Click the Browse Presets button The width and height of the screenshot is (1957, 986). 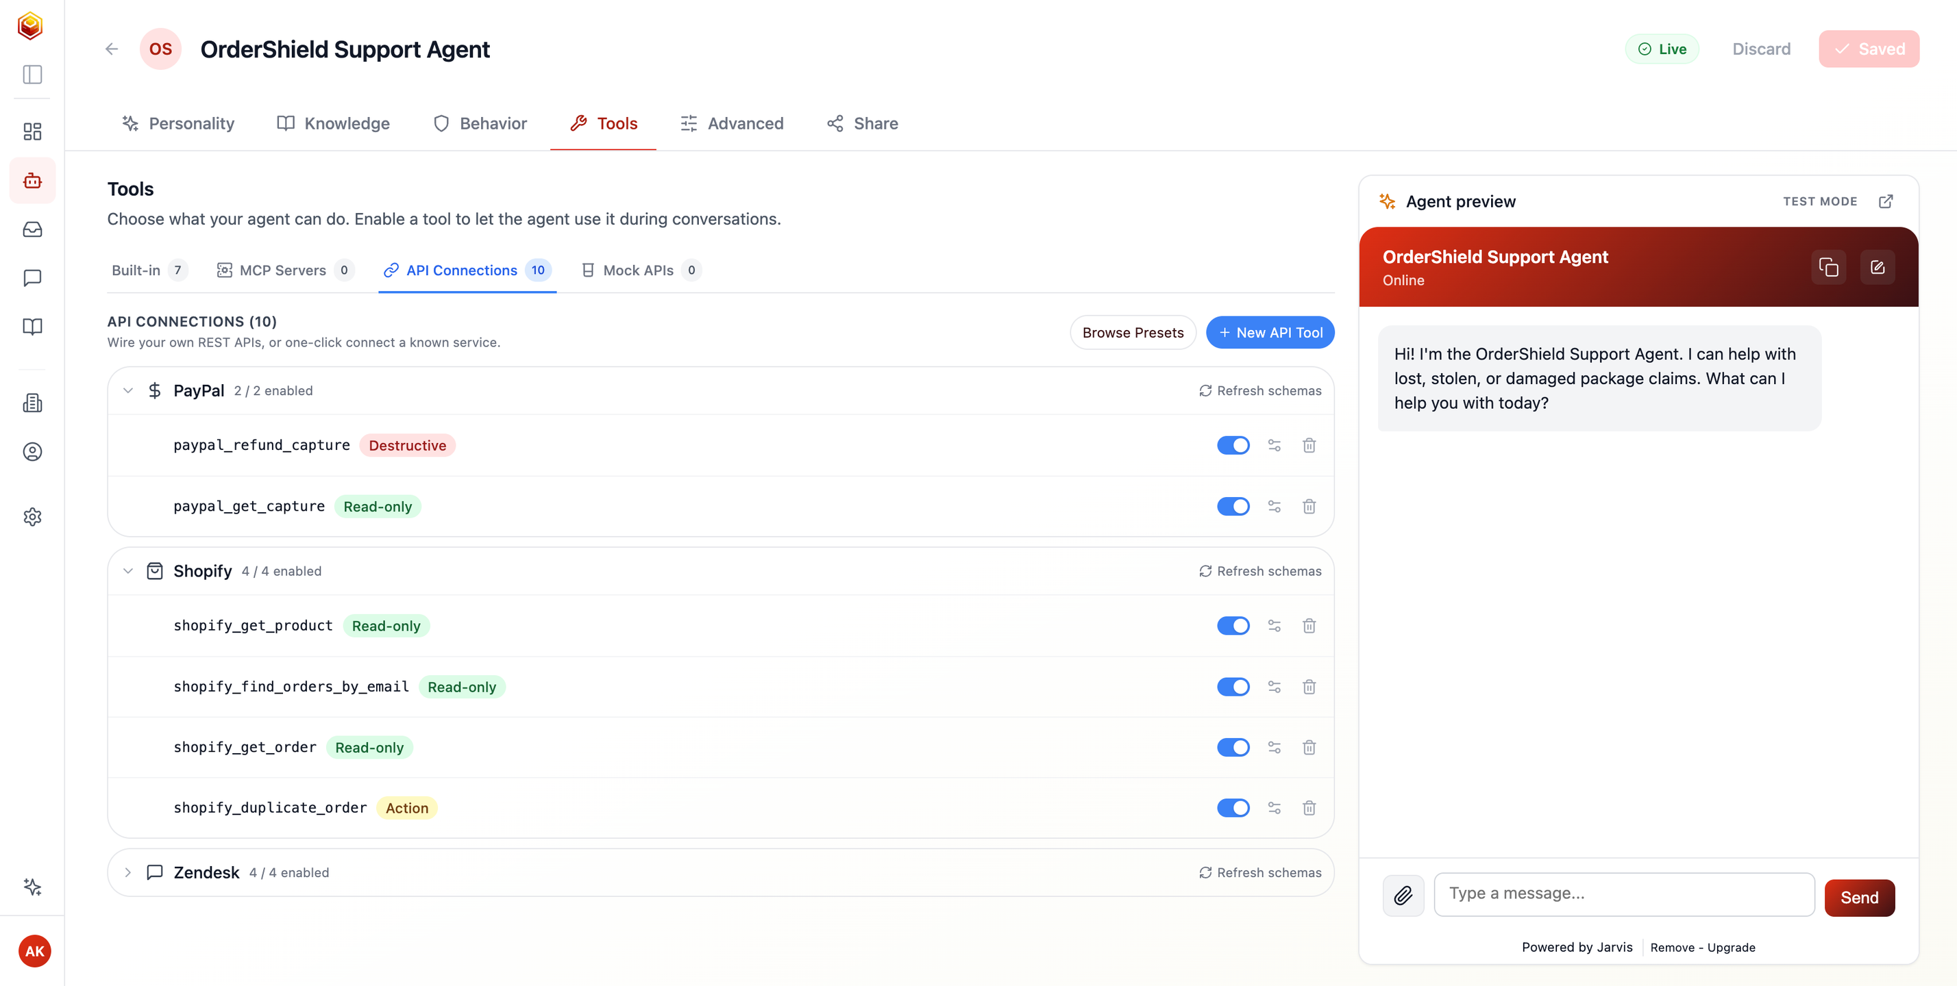click(1133, 333)
